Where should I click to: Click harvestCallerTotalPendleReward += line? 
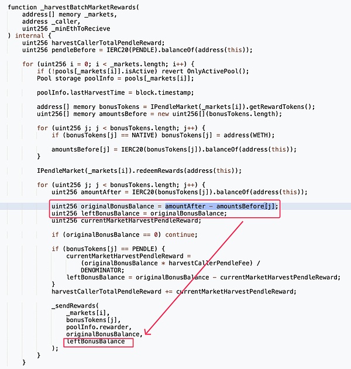click(x=174, y=292)
